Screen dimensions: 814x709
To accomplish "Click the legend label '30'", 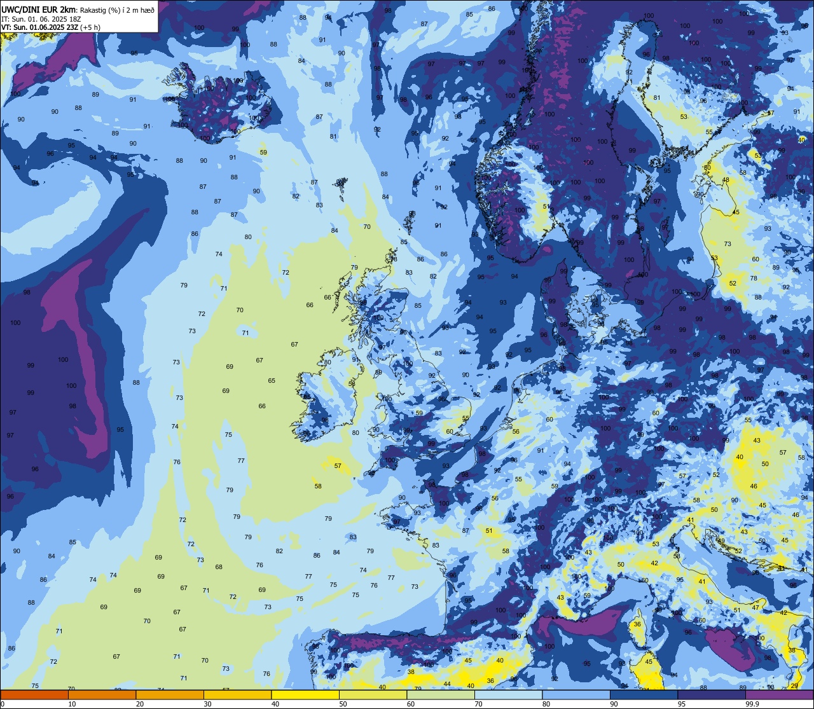I will pyautogui.click(x=207, y=704).
